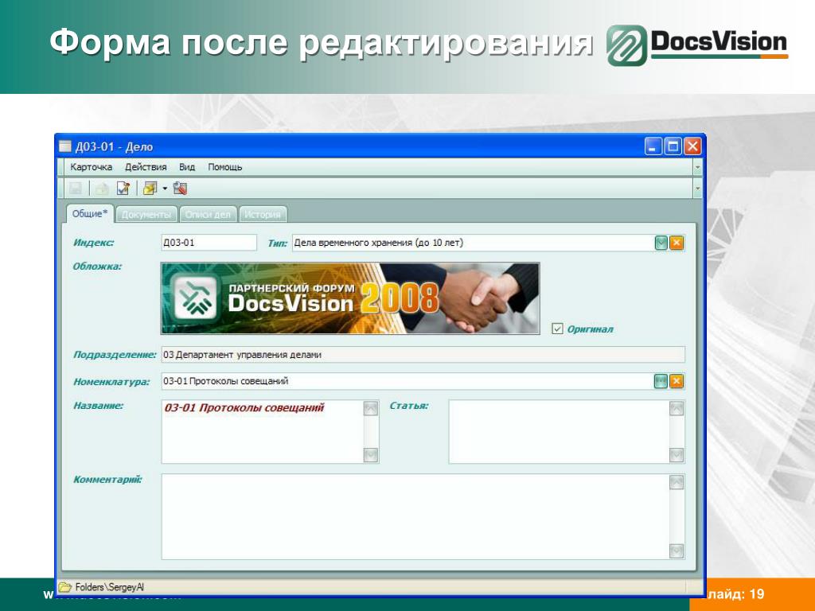The image size is (815, 611).
Task: Click green select button in Тип field
Action: click(x=661, y=243)
